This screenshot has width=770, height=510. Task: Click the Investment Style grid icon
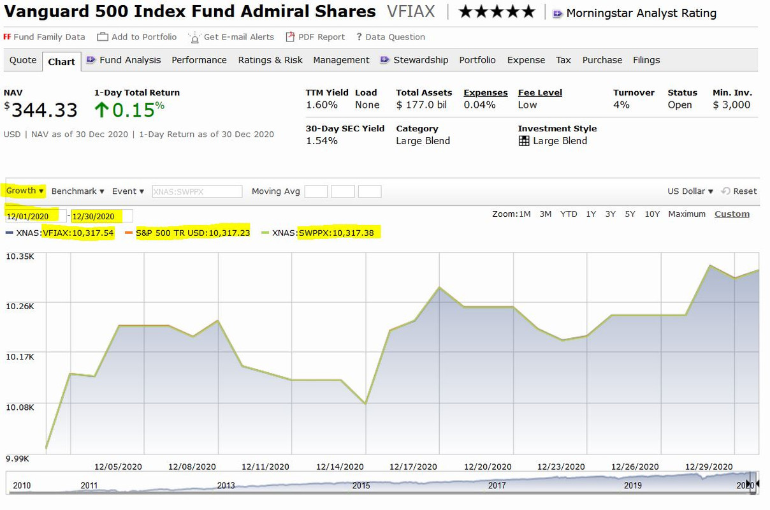click(523, 141)
